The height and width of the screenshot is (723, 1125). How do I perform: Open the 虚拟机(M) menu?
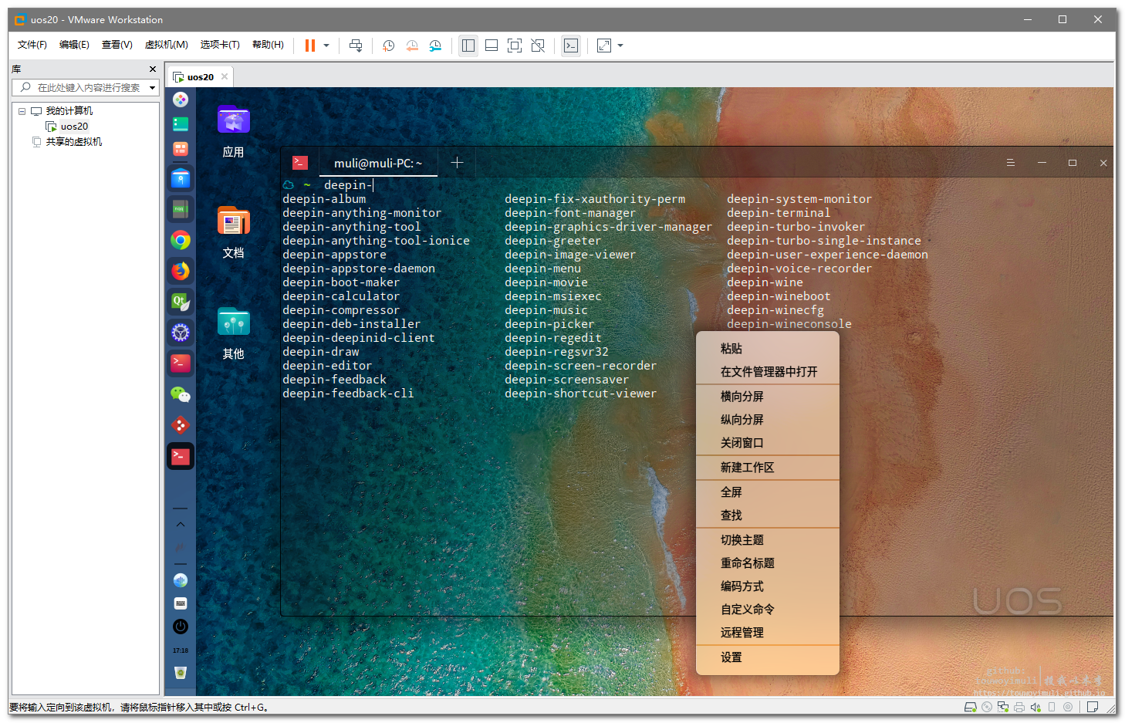167,45
